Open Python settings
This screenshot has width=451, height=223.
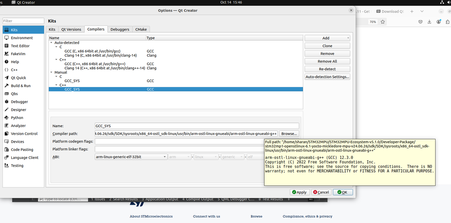click(23, 118)
